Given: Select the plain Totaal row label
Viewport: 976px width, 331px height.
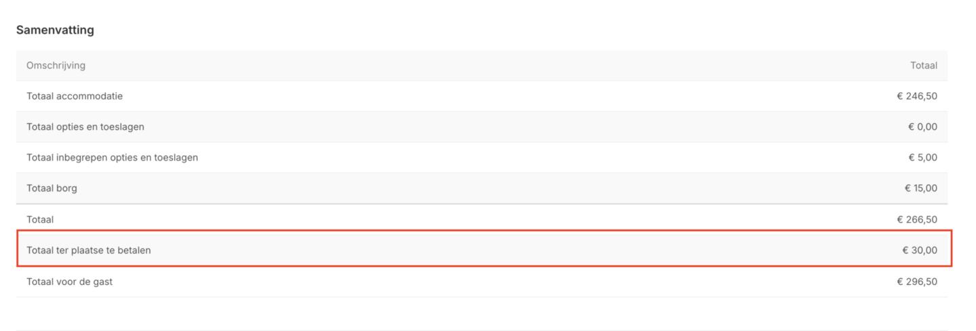Looking at the screenshot, I should 40,219.
